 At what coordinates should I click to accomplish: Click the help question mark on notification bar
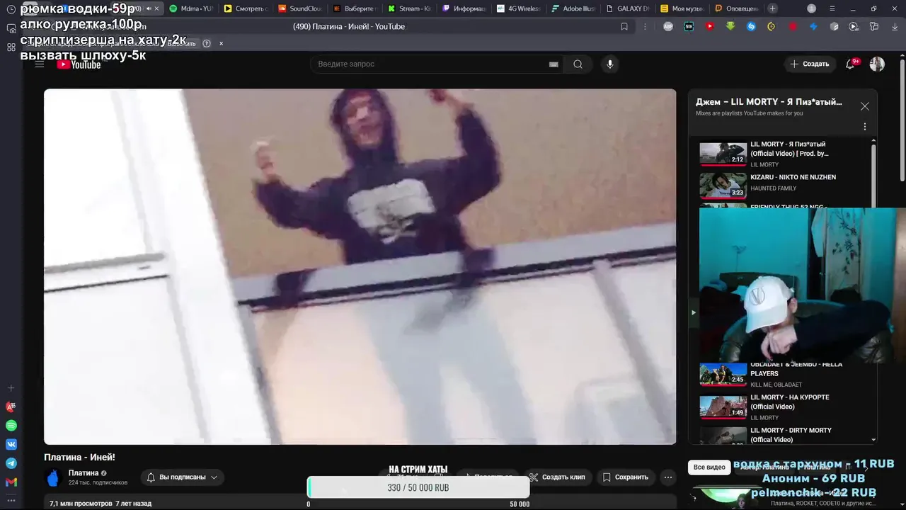click(x=207, y=43)
